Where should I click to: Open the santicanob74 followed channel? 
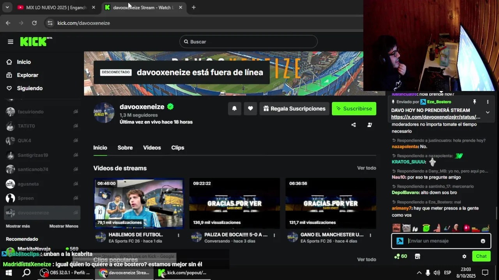[x=42, y=170]
